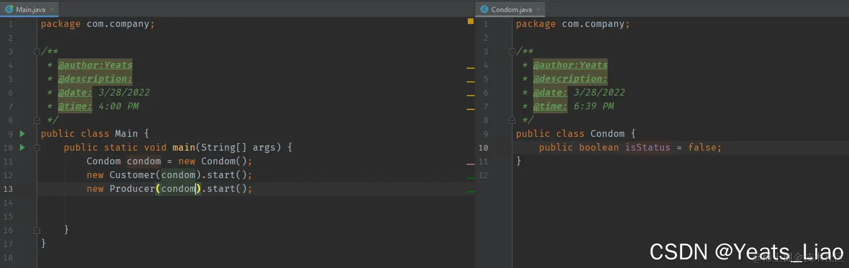Screen dimensions: 849x268
Task: Click the date '3/28/2022' in Main.java
Action: (x=124, y=92)
